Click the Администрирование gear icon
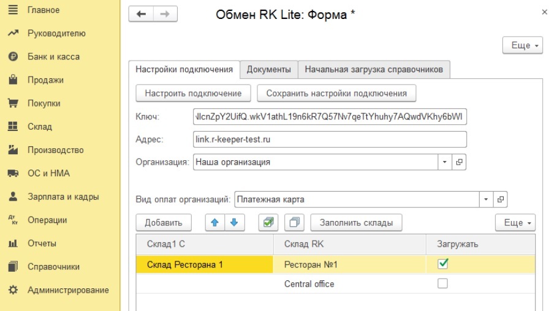Viewport: 549px width, 311px height. click(13, 290)
